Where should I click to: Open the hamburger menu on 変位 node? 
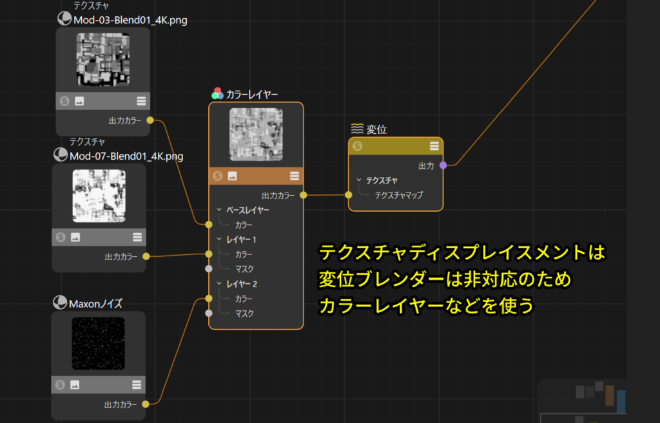click(434, 146)
